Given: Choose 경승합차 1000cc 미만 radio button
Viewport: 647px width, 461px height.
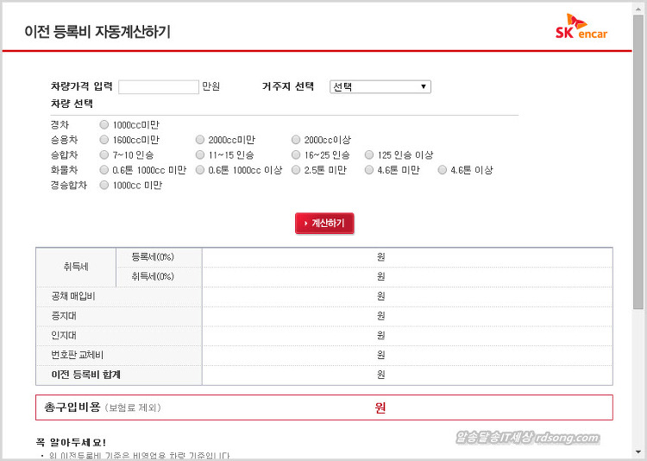Looking at the screenshot, I should click(104, 186).
